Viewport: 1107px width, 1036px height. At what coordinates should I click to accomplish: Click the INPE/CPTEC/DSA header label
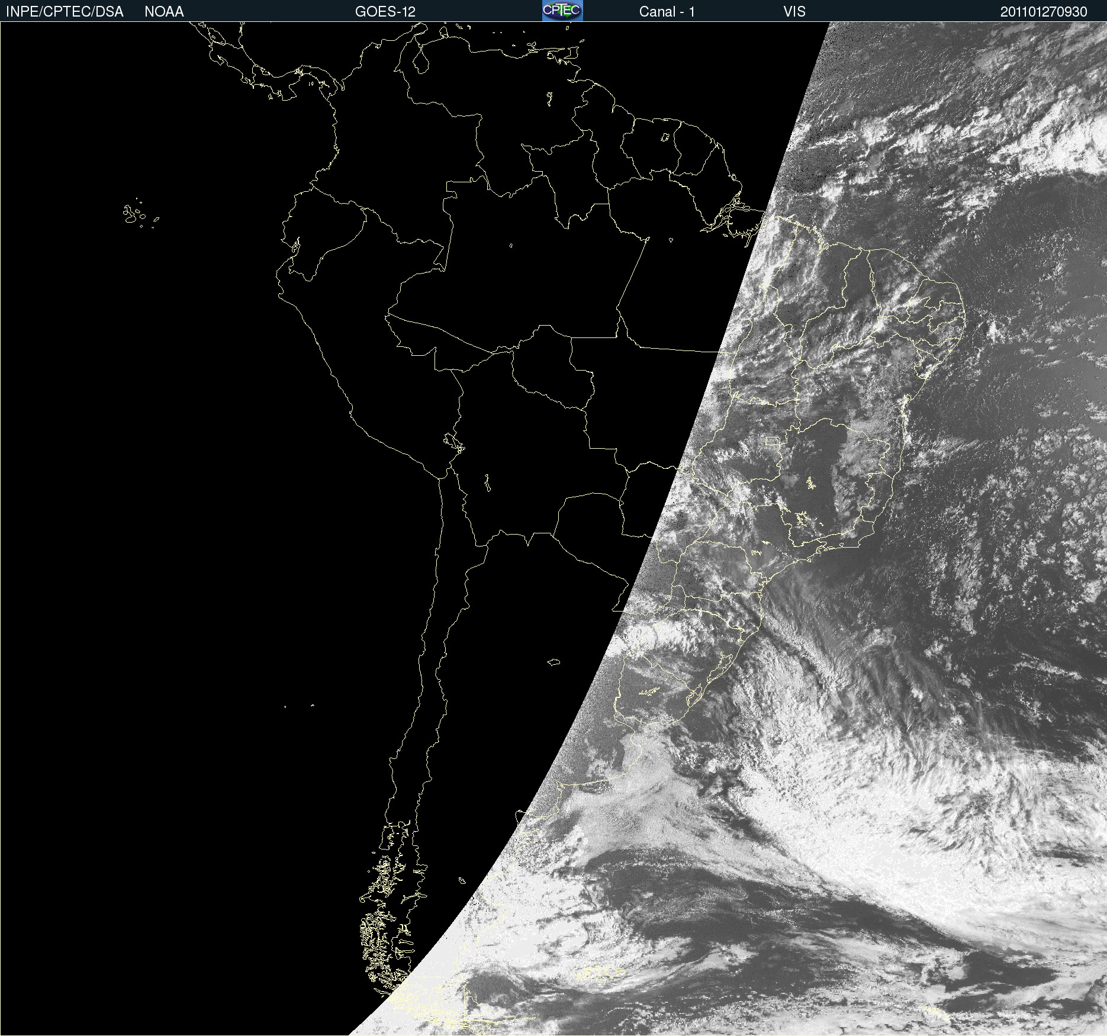coord(65,12)
